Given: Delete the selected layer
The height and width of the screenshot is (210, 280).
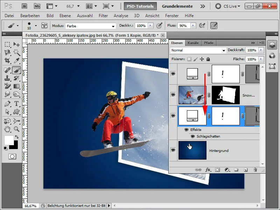Looking at the screenshot, I should coord(255,170).
